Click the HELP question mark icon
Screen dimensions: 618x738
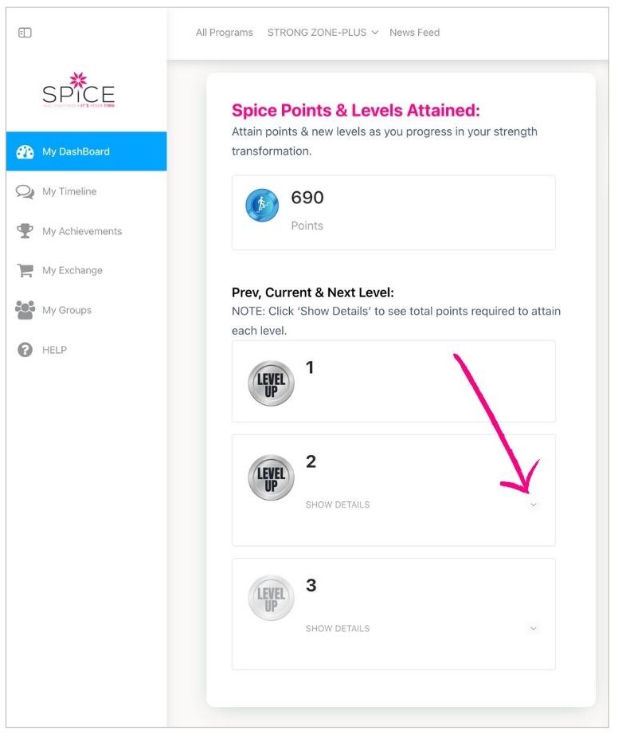tap(25, 350)
